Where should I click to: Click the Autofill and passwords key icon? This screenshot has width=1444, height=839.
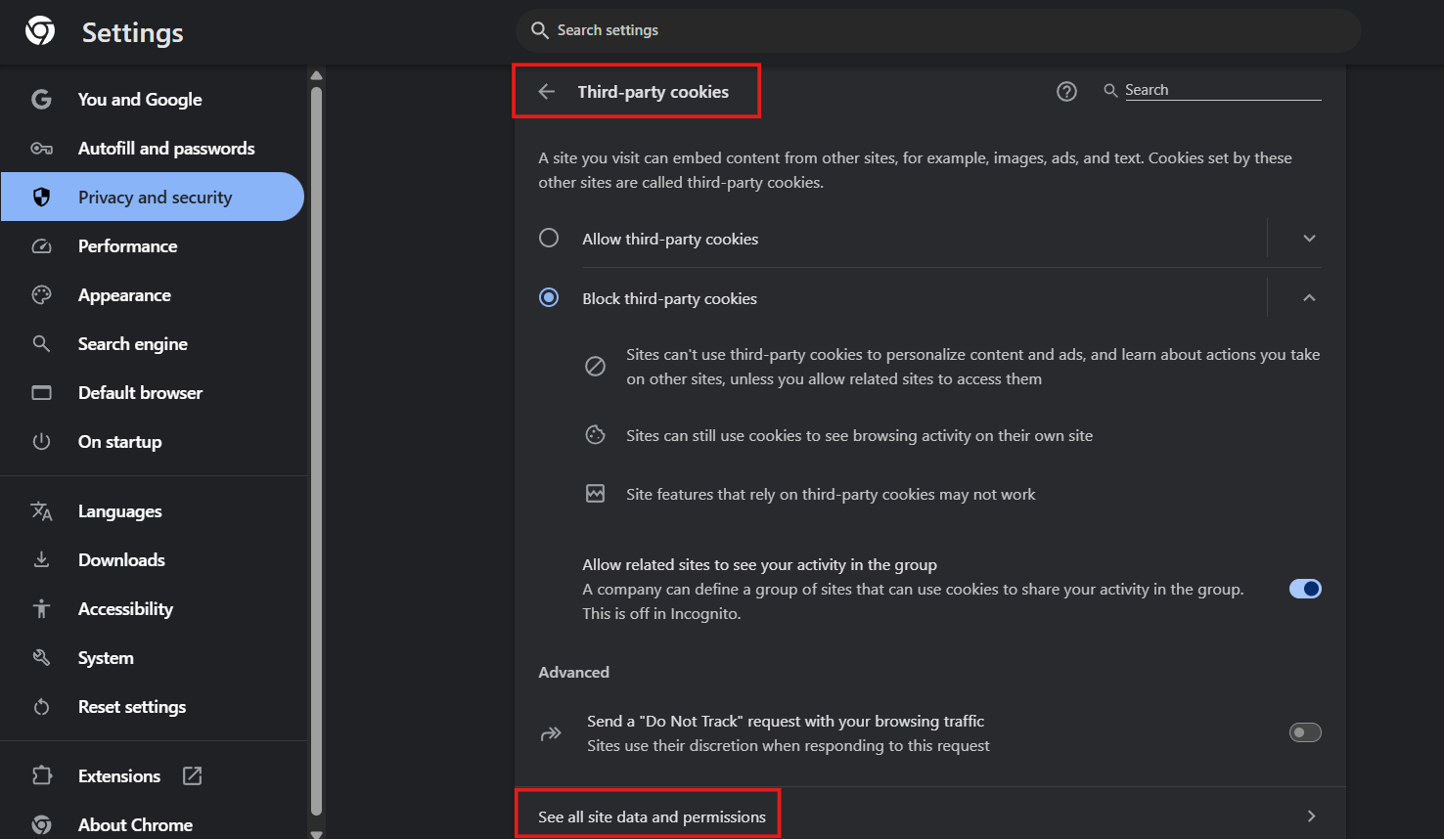pyautogui.click(x=42, y=148)
